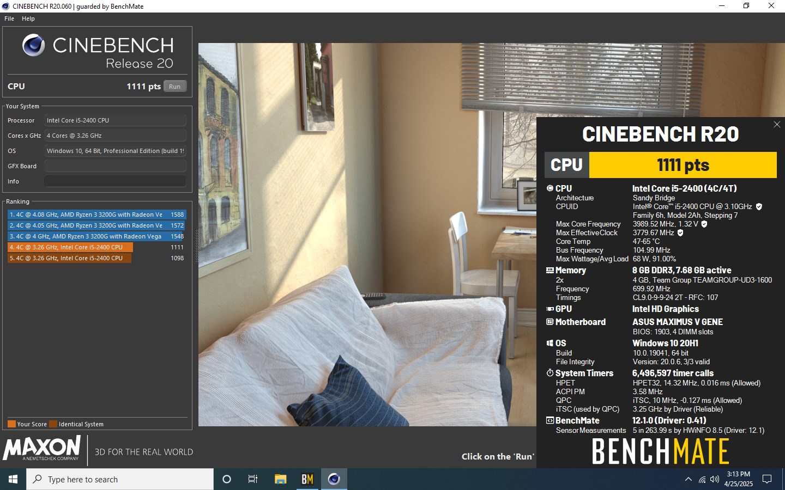
Task: Open the Help menu
Action: (x=28, y=19)
